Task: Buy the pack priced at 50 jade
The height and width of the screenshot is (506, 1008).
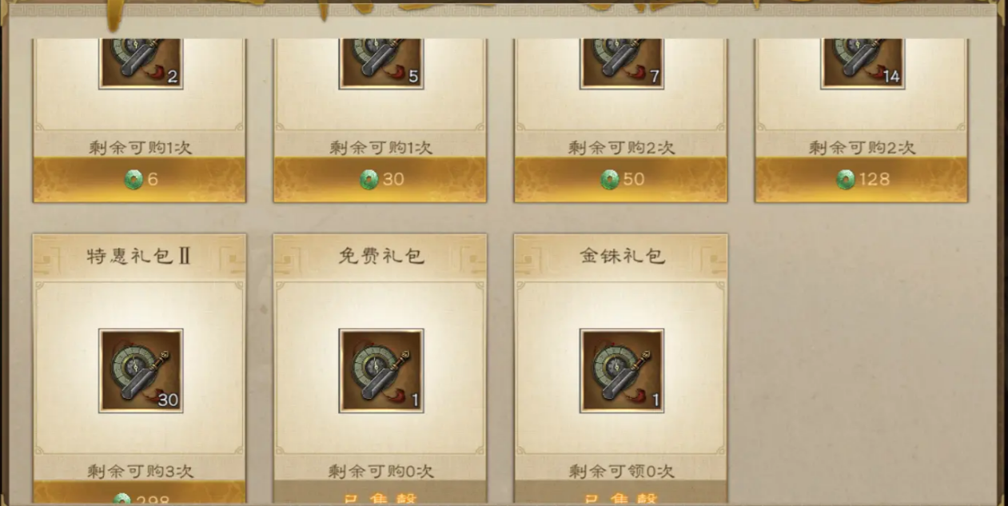Action: point(621,180)
